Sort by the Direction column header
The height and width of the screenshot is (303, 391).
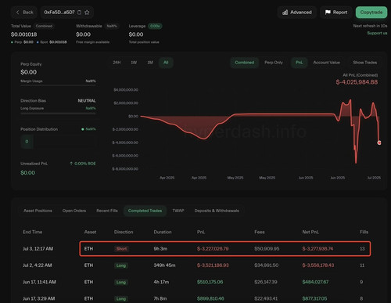coord(124,232)
